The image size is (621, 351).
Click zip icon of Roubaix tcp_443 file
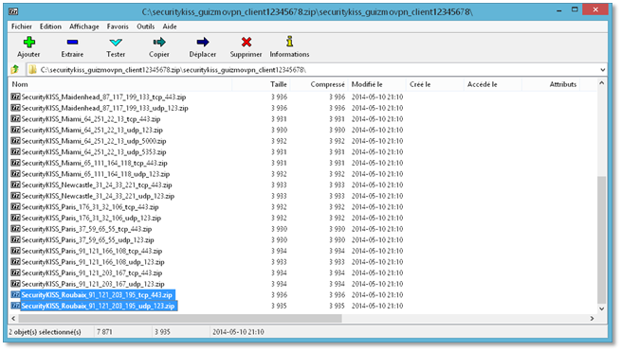(15, 295)
